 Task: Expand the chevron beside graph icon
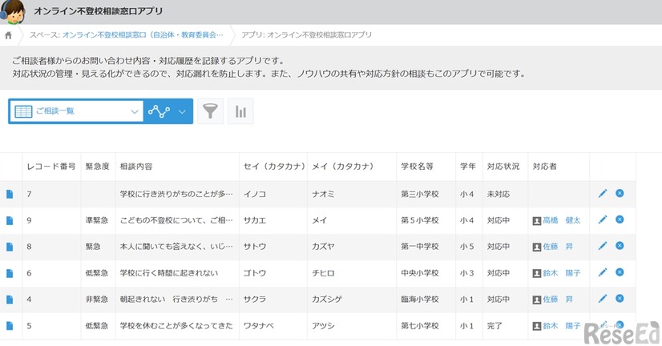[x=183, y=111]
